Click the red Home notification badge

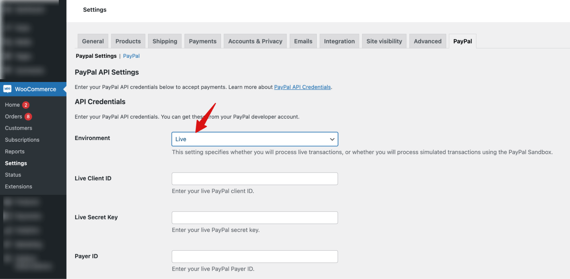(26, 105)
